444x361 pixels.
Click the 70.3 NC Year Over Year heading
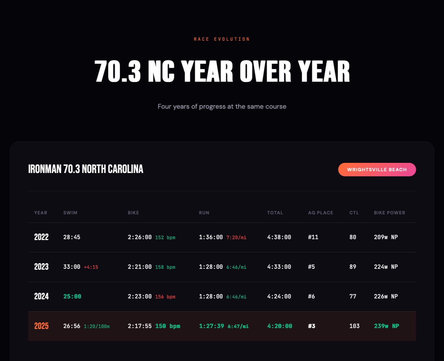(222, 71)
